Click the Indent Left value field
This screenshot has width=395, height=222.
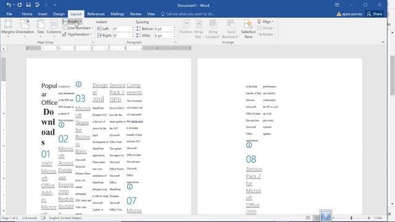pyautogui.click(x=122, y=29)
